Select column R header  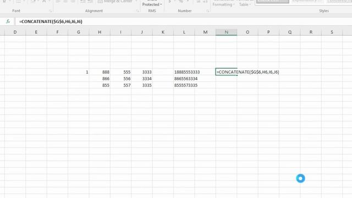pos(311,32)
